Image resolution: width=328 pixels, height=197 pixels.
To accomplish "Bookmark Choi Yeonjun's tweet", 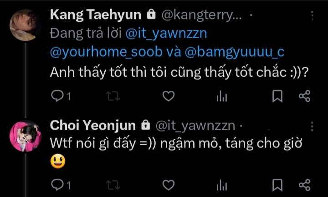I will [x=277, y=185].
